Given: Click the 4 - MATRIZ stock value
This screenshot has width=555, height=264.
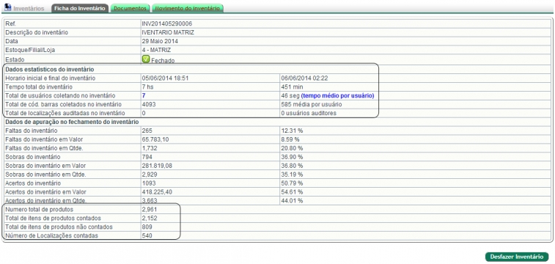Looking at the screenshot, I should coord(156,51).
